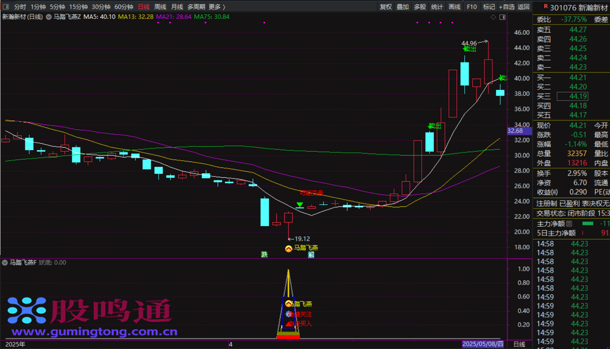Image resolution: width=610 pixels, height=349 pixels.
Task: Open the 画线 drawing tools
Action: (454, 7)
